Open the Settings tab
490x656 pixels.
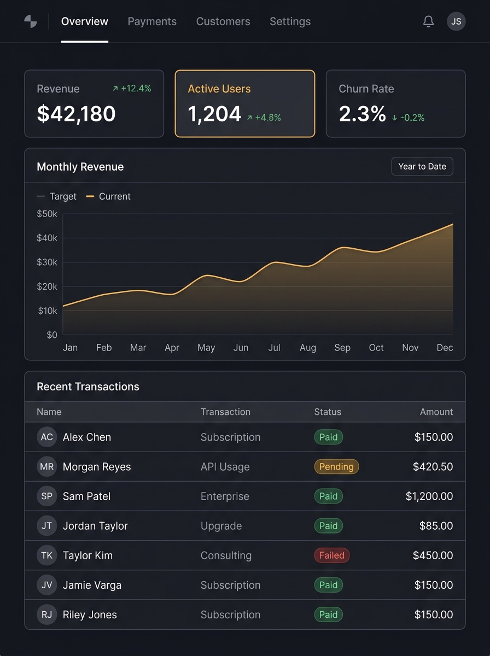290,21
